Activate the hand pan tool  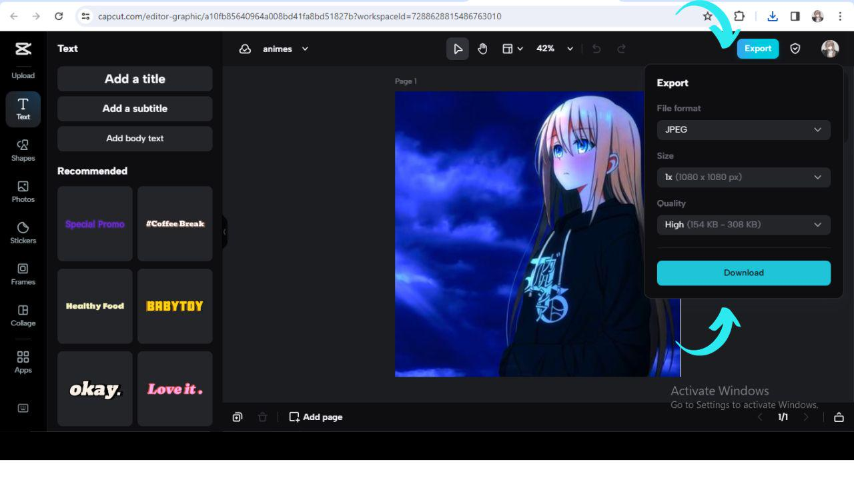482,48
